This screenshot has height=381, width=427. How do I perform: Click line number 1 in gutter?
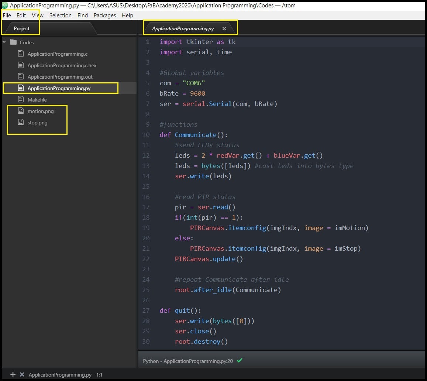(148, 42)
